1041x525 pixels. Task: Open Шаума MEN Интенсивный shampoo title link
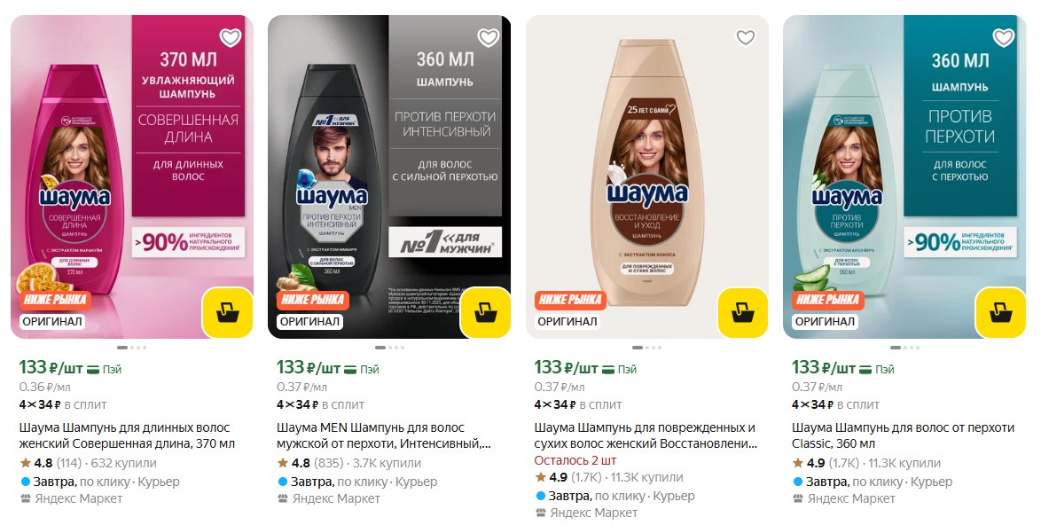pos(384,435)
